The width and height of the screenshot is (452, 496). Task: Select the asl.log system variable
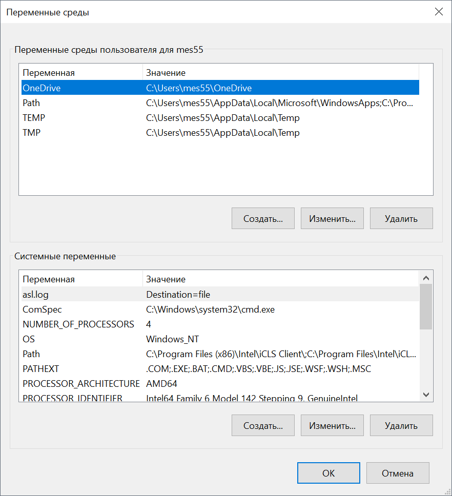(36, 295)
